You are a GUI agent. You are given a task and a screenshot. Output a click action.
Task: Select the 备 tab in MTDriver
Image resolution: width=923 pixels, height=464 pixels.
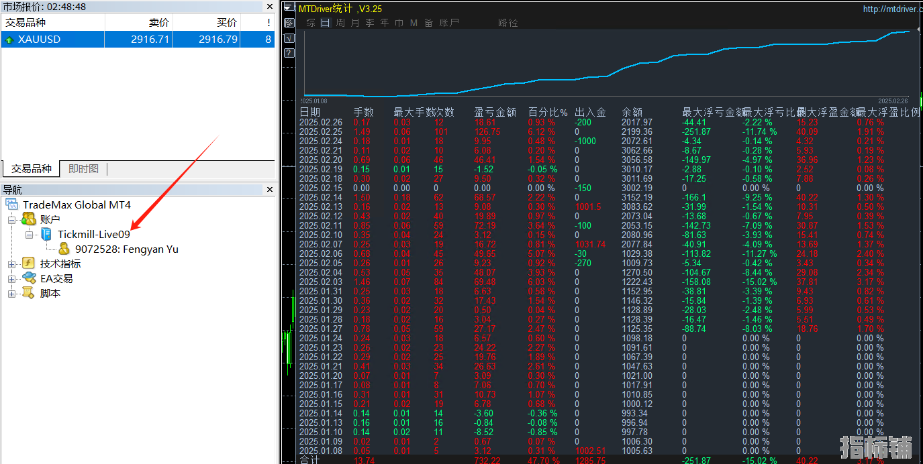(x=428, y=23)
